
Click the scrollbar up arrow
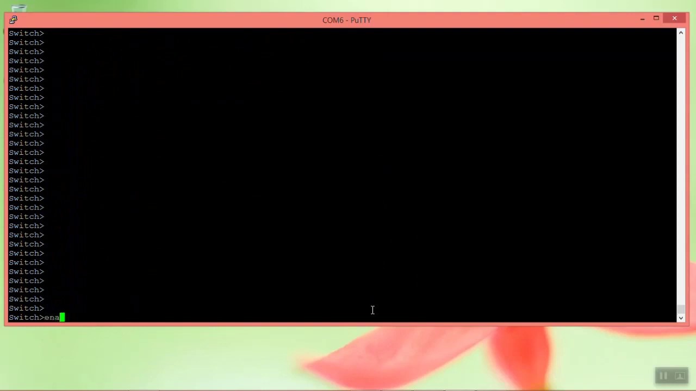tap(681, 33)
